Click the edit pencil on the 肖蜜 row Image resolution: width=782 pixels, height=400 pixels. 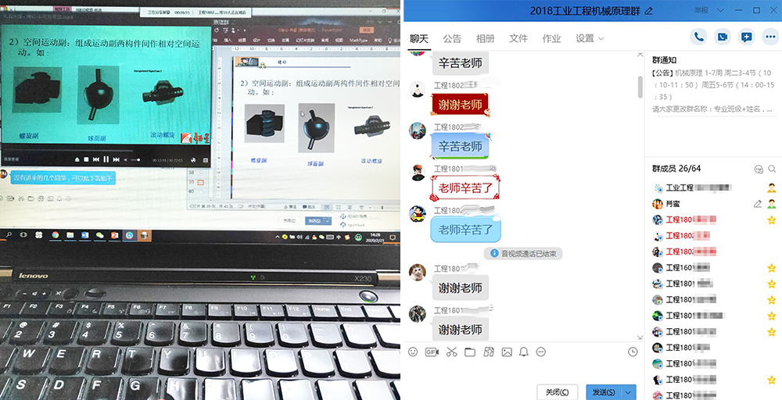point(758,204)
